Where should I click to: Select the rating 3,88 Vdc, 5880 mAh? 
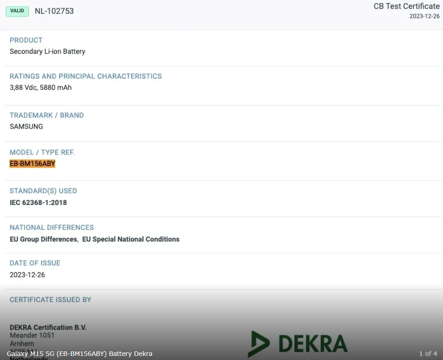click(x=41, y=88)
